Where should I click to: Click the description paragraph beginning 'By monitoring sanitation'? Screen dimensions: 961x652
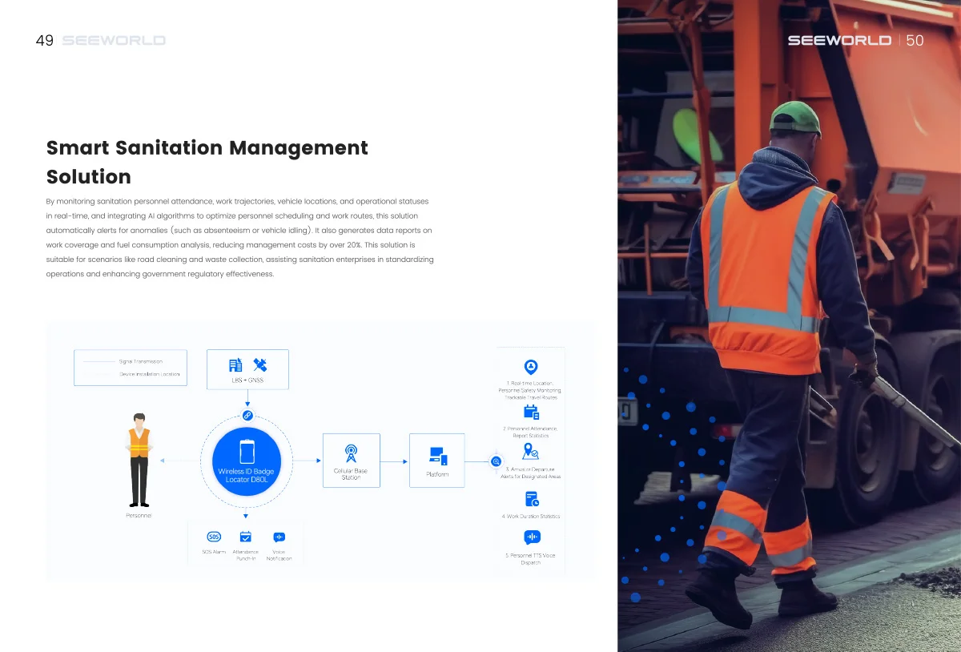(239, 237)
